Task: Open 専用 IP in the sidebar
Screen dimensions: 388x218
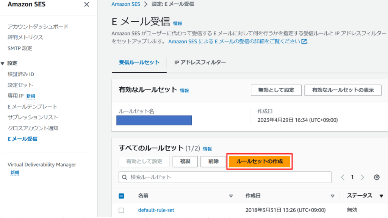Action: [15, 96]
